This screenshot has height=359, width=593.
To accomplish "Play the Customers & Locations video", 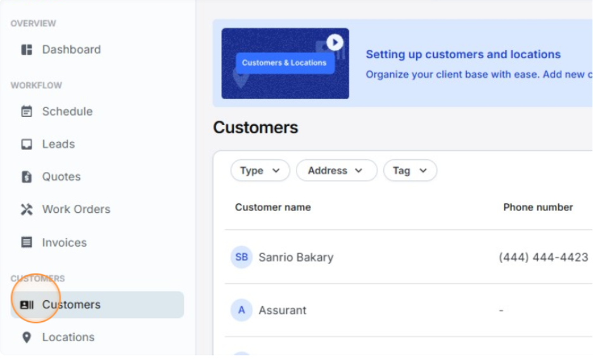I will tap(335, 42).
